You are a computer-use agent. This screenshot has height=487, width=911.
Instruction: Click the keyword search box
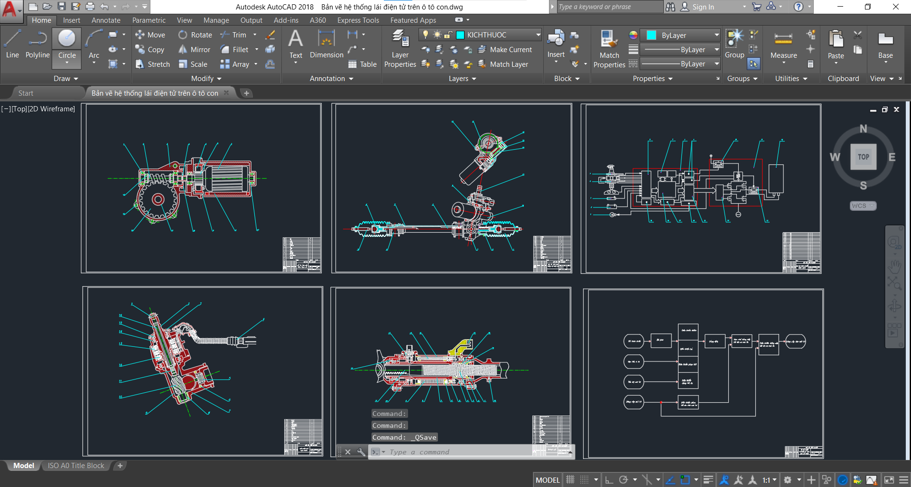[610, 7]
